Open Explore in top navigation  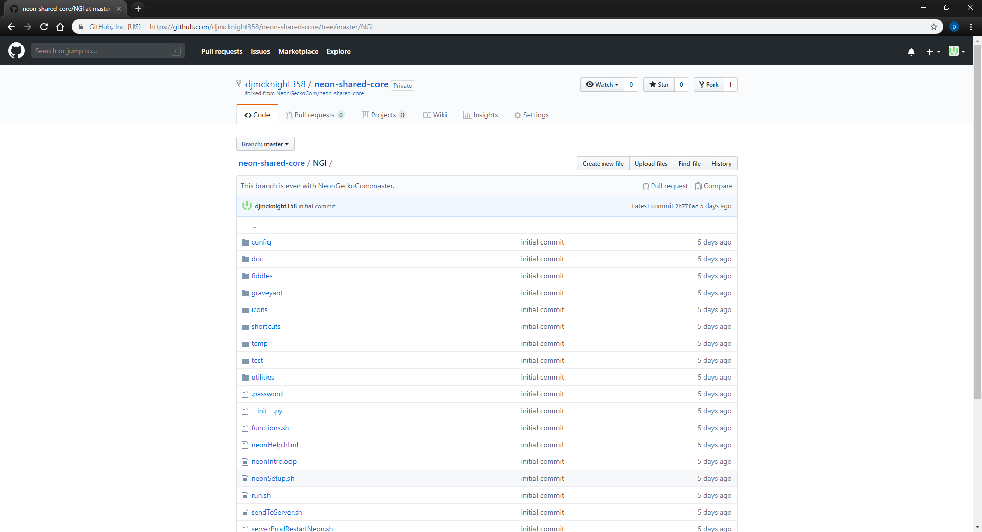point(339,51)
